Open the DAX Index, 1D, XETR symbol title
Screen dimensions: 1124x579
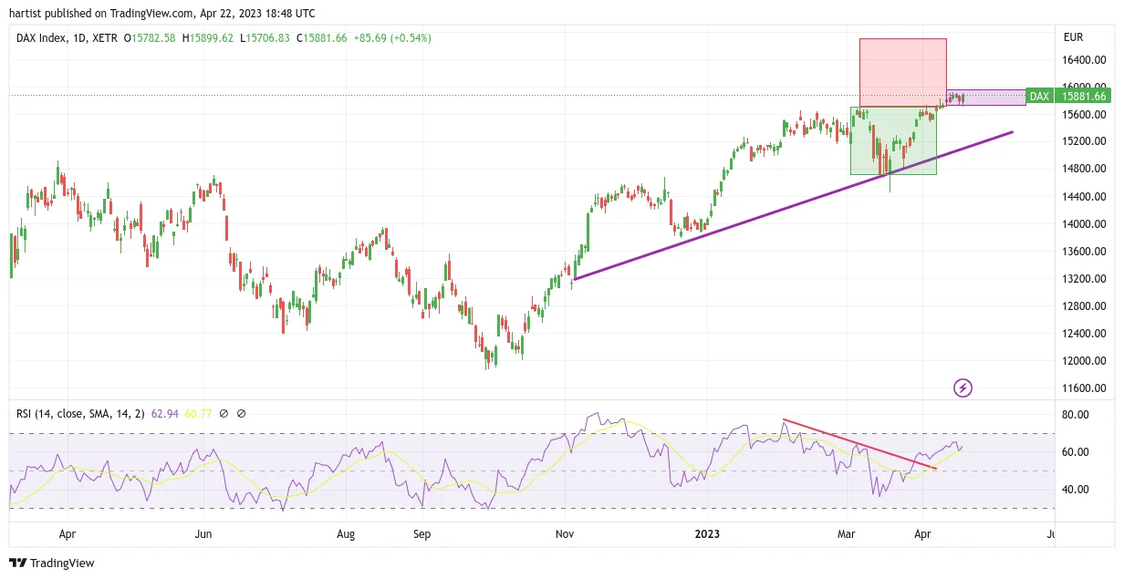[x=67, y=38]
